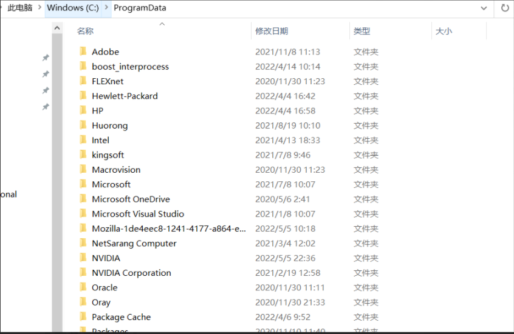Click ProgramData in the address path
Image resolution: width=514 pixels, height=334 pixels.
140,7
